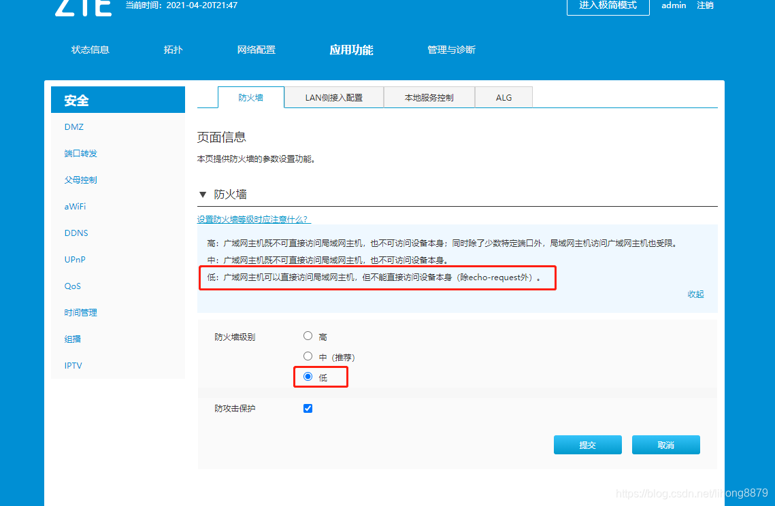Viewport: 775px width, 506px height.
Task: Open the 本地服务控制 tab
Action: (x=429, y=97)
